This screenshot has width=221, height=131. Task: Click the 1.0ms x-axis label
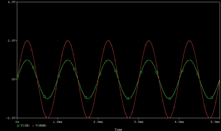click(57, 122)
